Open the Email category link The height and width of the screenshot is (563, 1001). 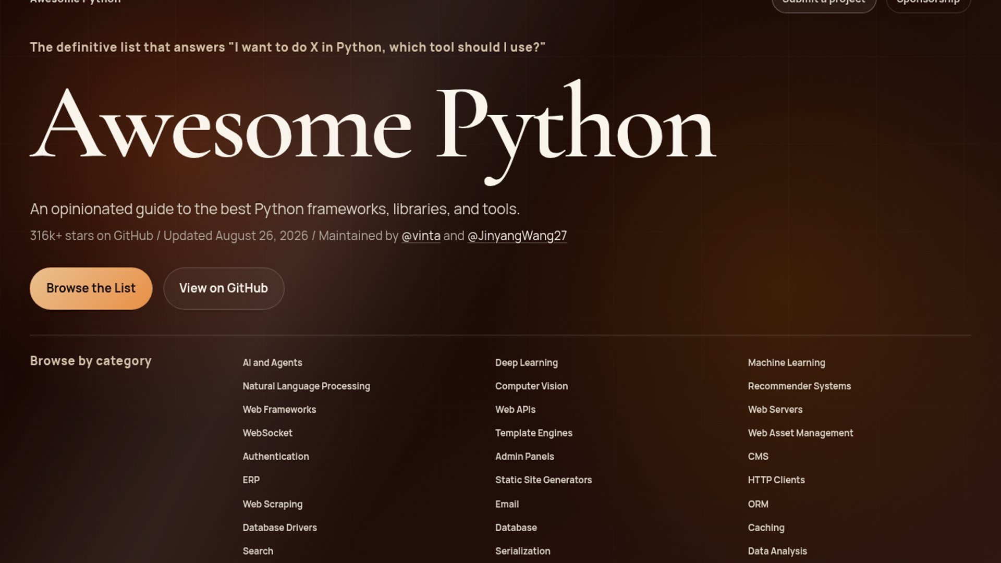tap(507, 504)
